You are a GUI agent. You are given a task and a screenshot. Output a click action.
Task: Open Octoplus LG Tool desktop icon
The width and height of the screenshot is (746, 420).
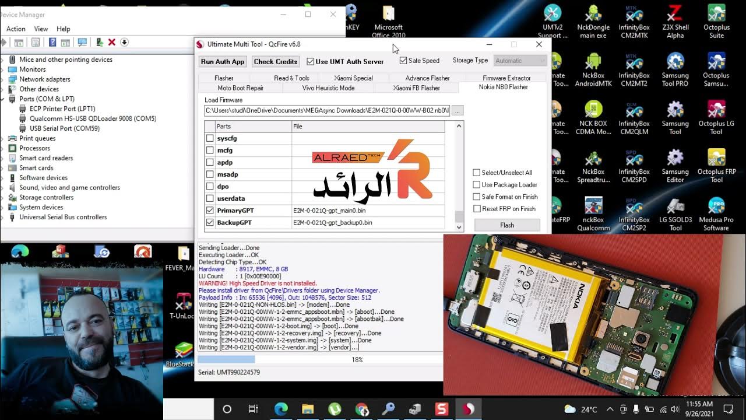[x=716, y=118]
